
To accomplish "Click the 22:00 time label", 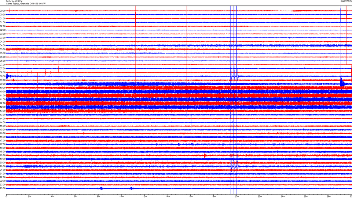I will (3, 177).
